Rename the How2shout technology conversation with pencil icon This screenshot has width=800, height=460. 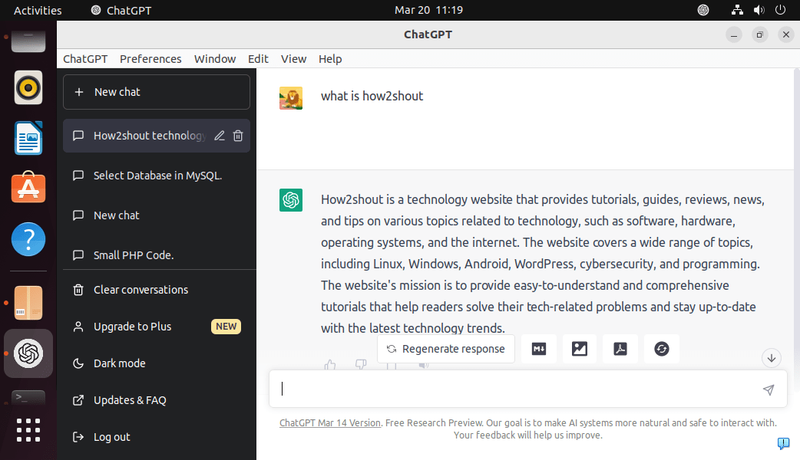[219, 136]
